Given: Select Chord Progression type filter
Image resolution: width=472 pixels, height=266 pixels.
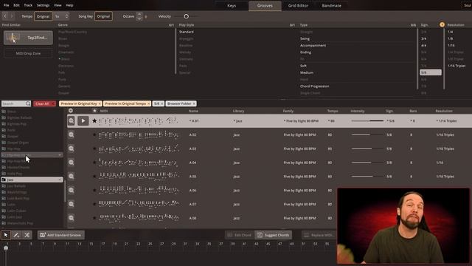Looking at the screenshot, I should [x=314, y=86].
